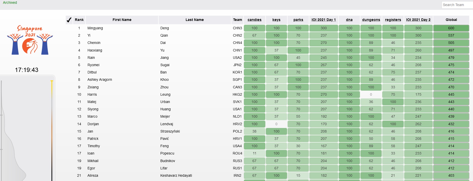Open the IOI 2021 Day 2 header
This screenshot has height=181, width=473.
(418, 20)
